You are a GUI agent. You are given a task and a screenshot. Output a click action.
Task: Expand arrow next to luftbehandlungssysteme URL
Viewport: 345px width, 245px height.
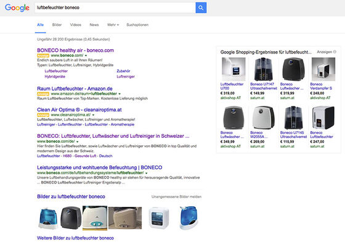point(147,173)
